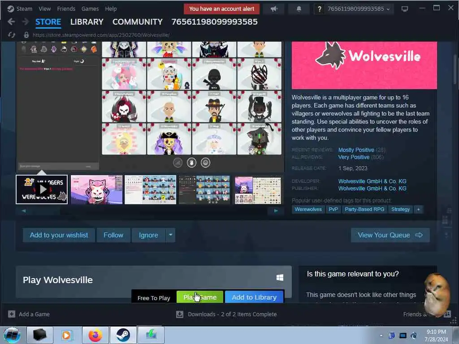Open Very Positive all reviews link
459x344 pixels.
354,157
